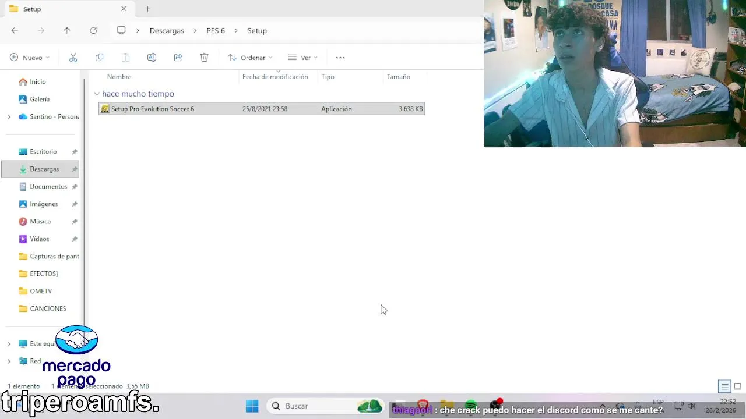Click the chevron after the PC icon
This screenshot has width=746, height=419.
[138, 30]
